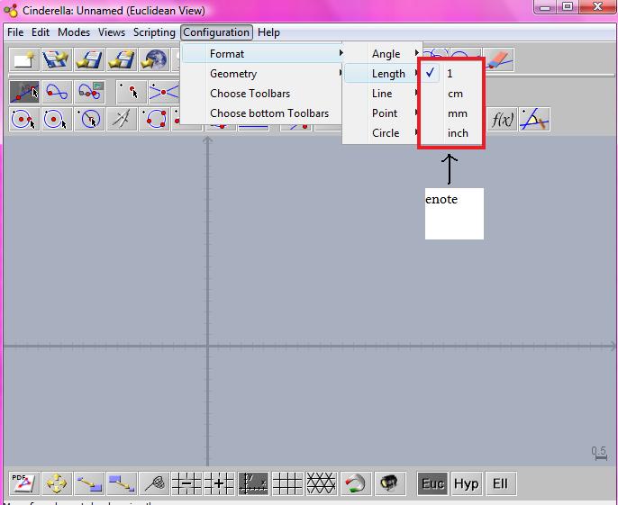Expand the Geometry submenu

click(x=233, y=74)
